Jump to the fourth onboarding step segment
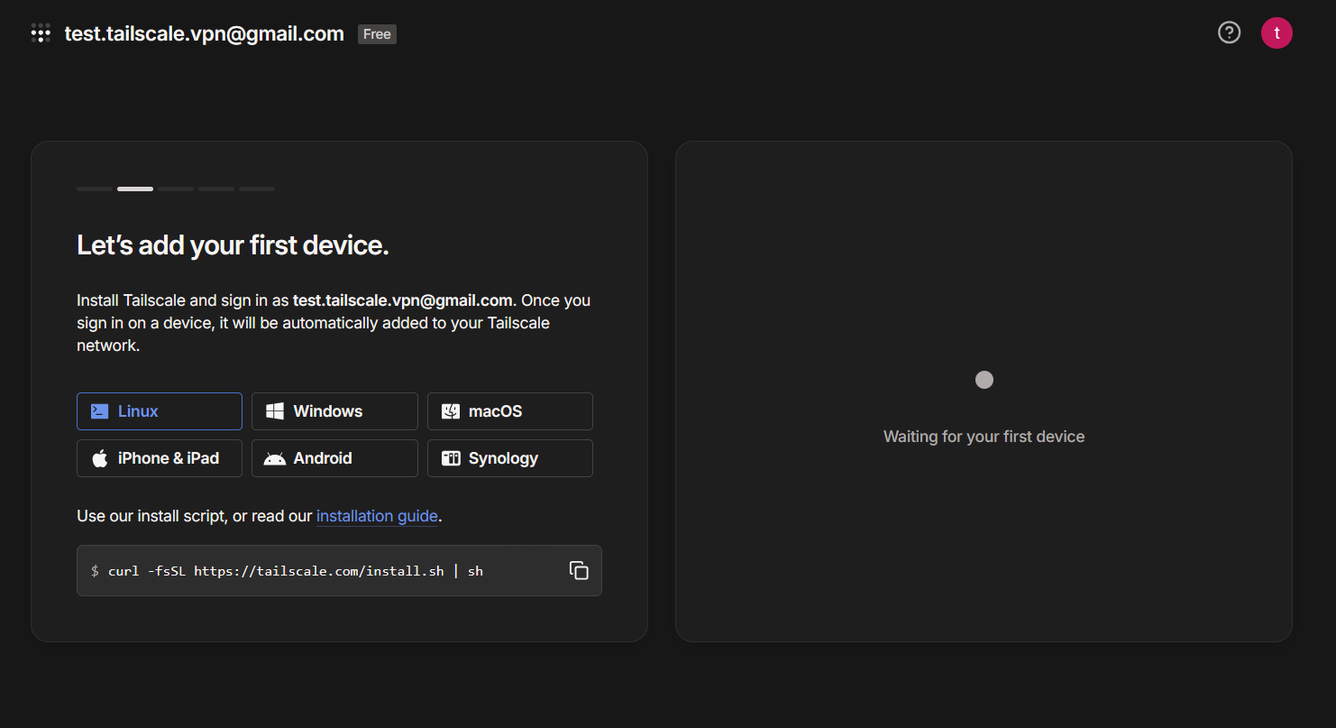 tap(216, 189)
